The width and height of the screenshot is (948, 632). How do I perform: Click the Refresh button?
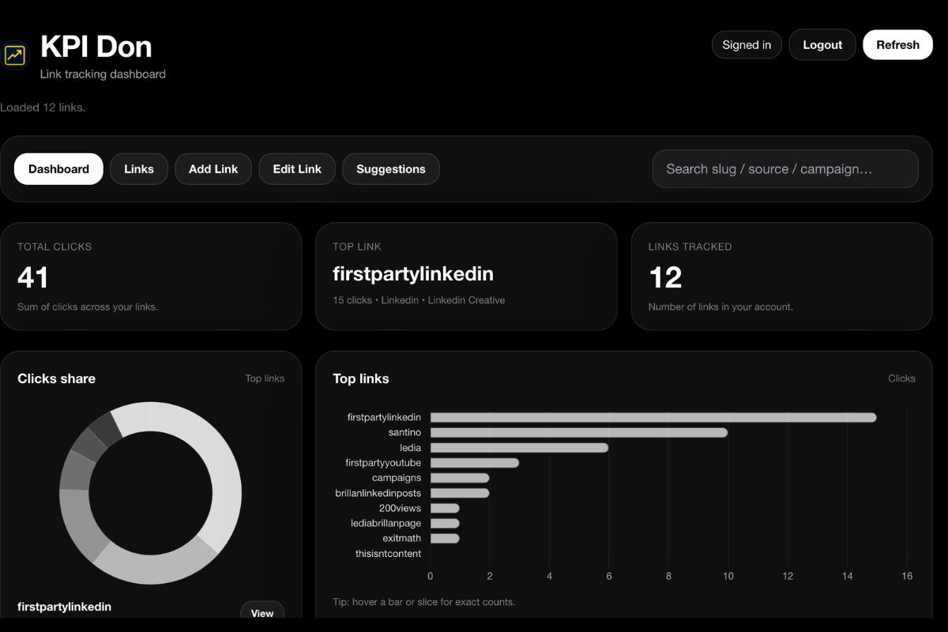point(897,44)
